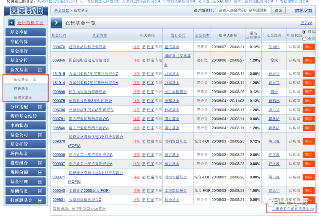Open the 意见反馈 feedback link
The image size is (319, 216).
pyautogui.click(x=303, y=11)
